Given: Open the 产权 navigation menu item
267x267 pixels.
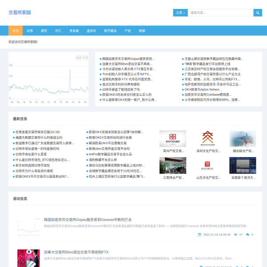Looking at the screenshot, I should click(x=128, y=31).
